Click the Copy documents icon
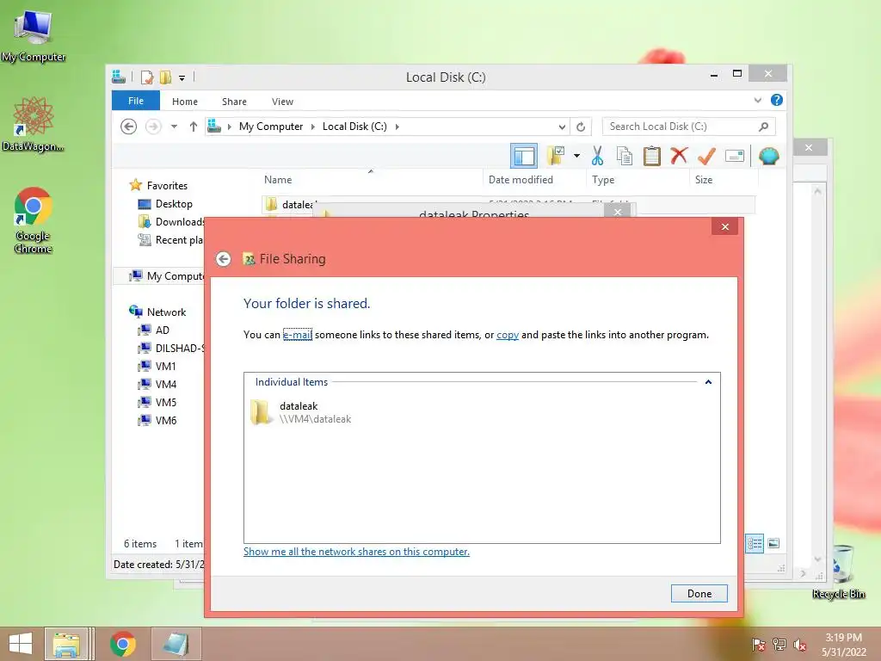881x661 pixels. pyautogui.click(x=625, y=156)
